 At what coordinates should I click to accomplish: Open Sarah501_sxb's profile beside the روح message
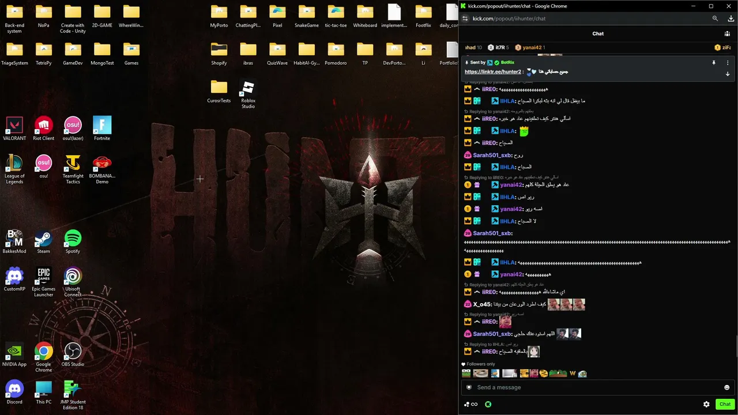[492, 155]
